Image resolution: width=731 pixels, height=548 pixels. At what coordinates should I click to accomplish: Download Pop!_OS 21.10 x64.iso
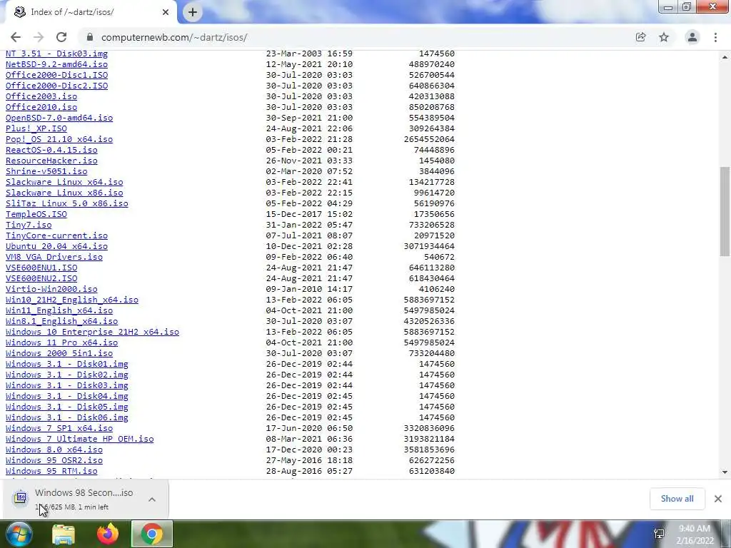pos(59,139)
